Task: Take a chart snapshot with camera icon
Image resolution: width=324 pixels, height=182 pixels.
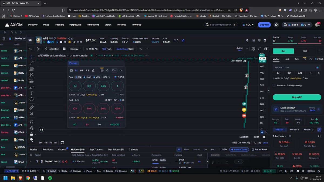Action: tap(266, 49)
